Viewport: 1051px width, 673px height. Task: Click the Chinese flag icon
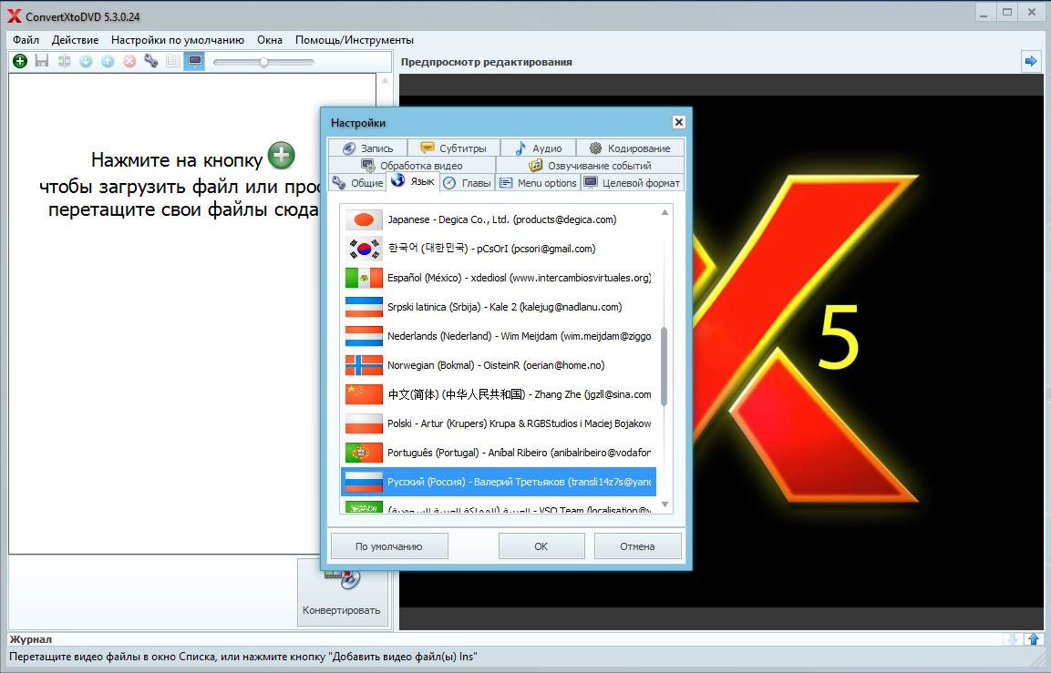364,394
